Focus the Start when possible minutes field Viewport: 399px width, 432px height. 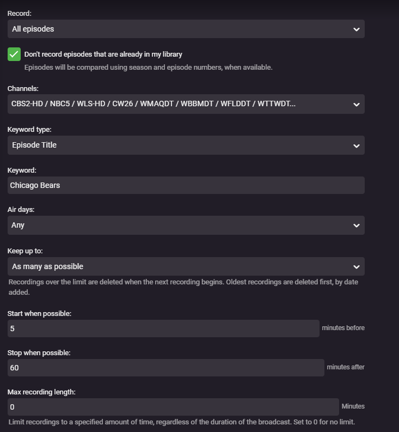(163, 328)
